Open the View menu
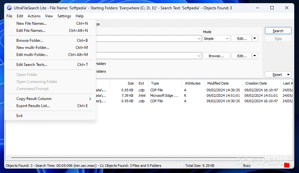Image resolution: width=299 pixels, height=173 pixels. [x=49, y=16]
